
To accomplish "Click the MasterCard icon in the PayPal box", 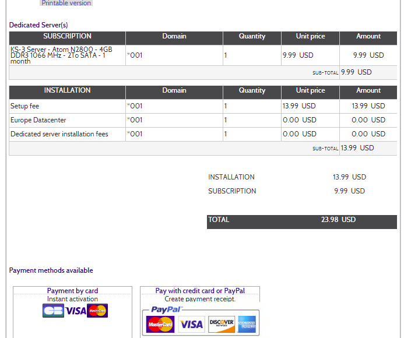I will 160,323.
